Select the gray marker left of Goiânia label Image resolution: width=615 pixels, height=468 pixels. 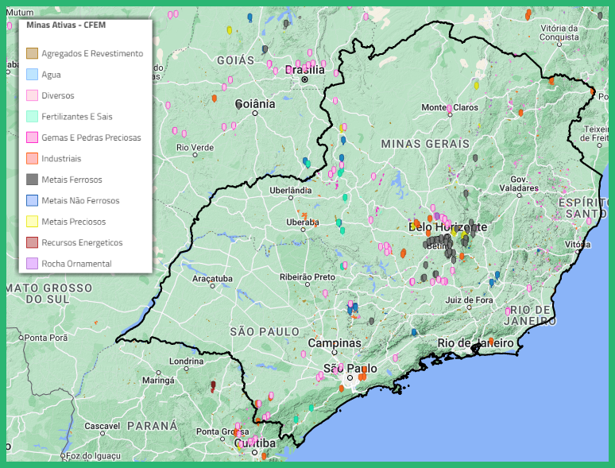coord(238,103)
